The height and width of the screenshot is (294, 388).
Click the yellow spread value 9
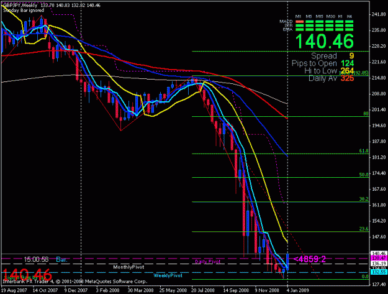click(x=351, y=56)
